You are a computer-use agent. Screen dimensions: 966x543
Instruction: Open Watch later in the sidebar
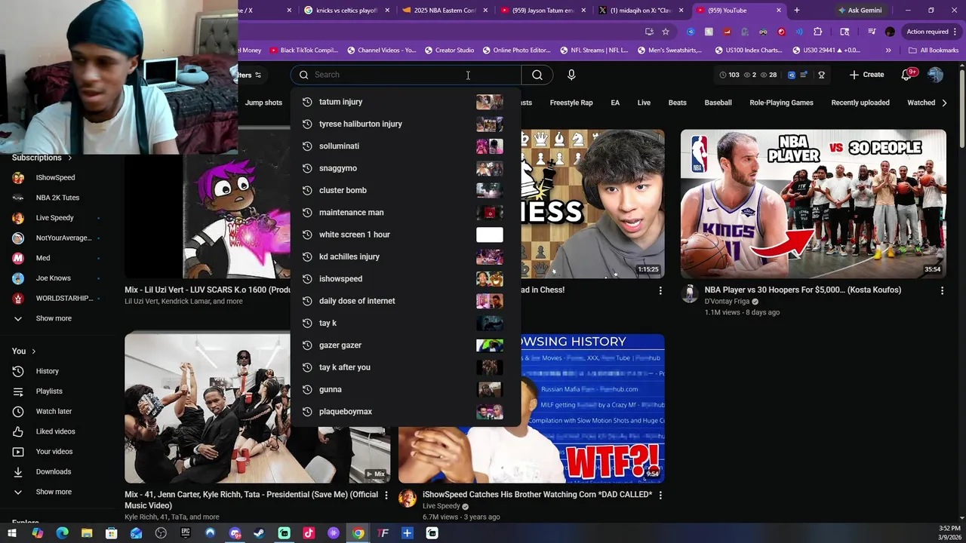54,411
